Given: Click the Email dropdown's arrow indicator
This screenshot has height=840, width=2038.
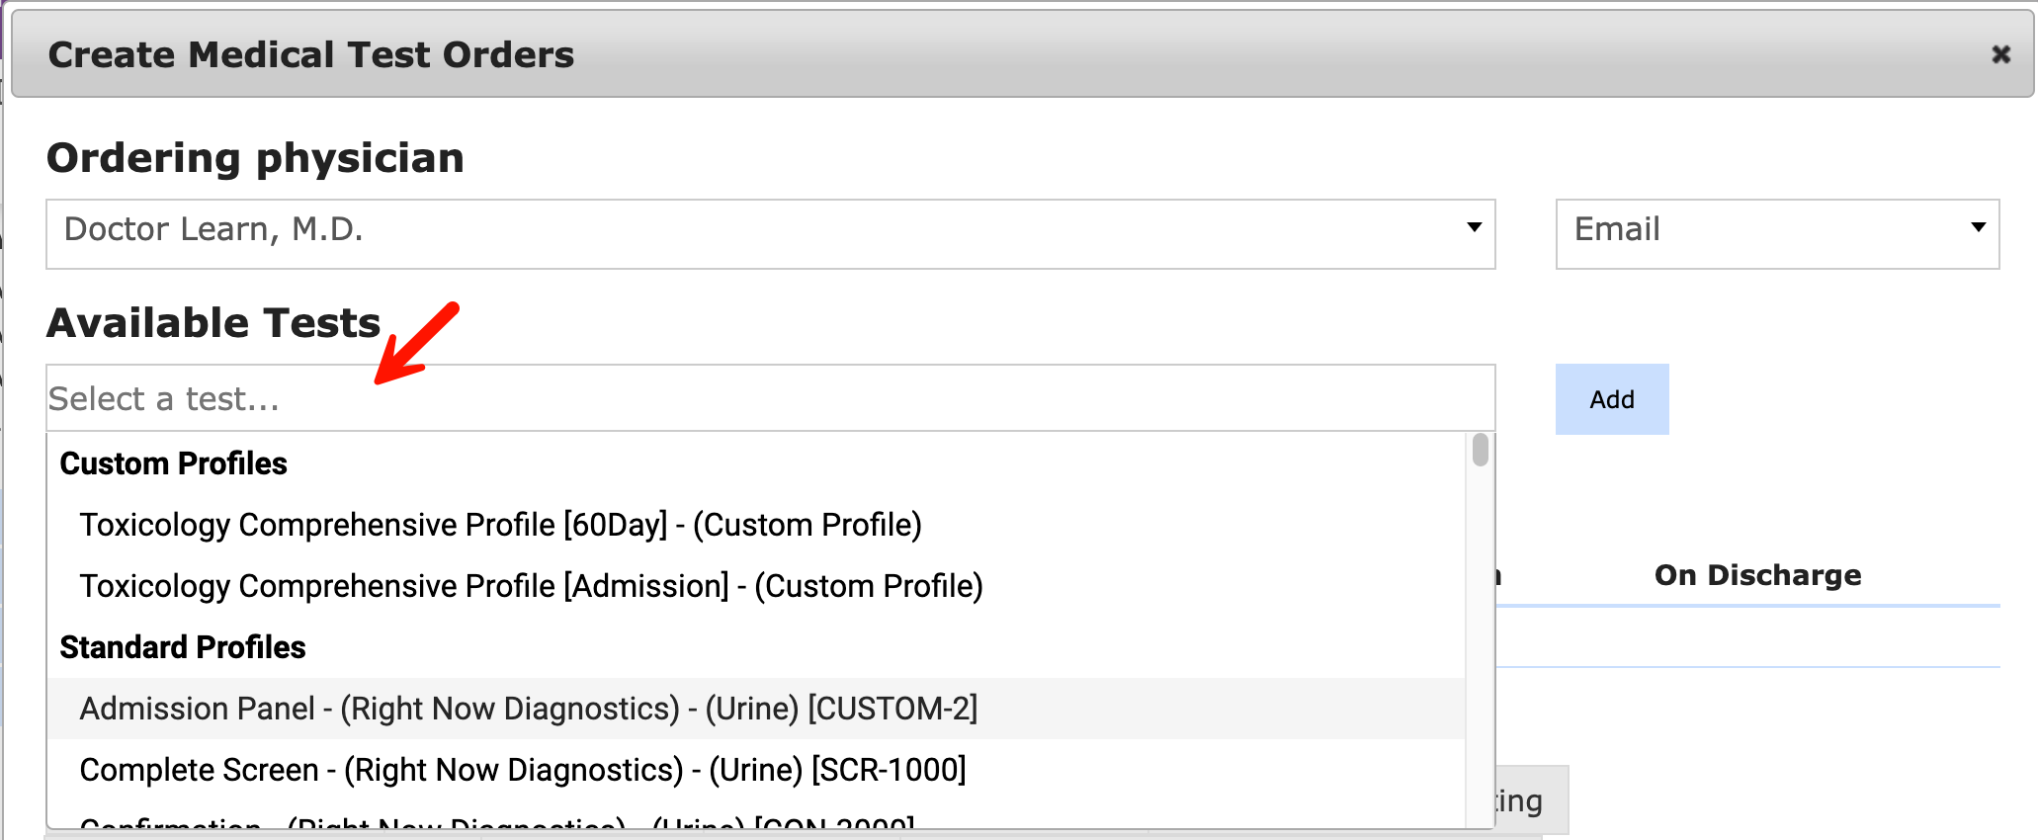Looking at the screenshot, I should click(x=1978, y=228).
